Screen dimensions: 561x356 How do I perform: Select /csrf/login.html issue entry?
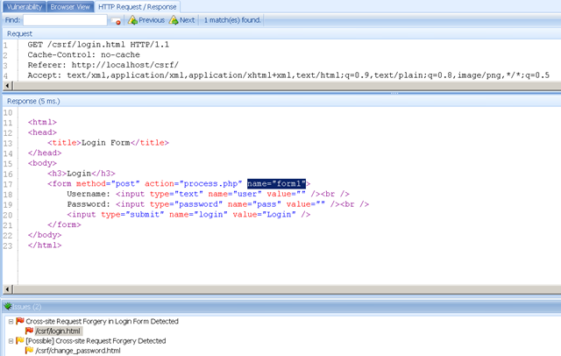[59, 331]
